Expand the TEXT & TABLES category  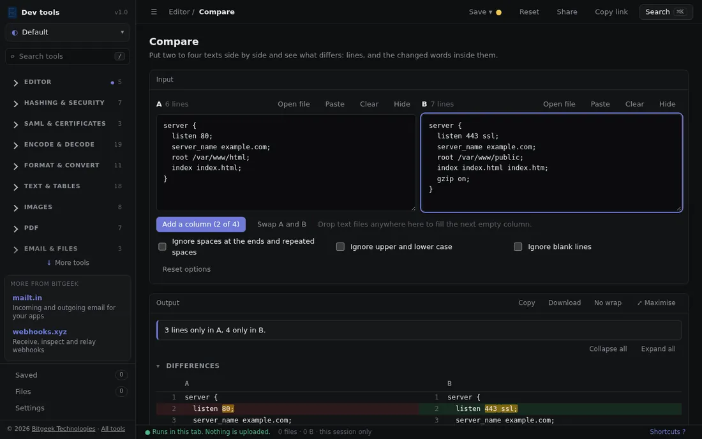(68, 186)
